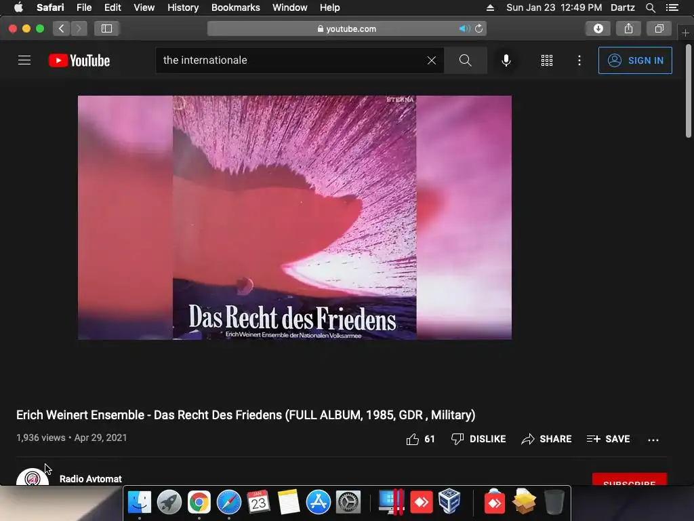Start voice search with microphone icon
This screenshot has width=694, height=521.
(x=506, y=60)
